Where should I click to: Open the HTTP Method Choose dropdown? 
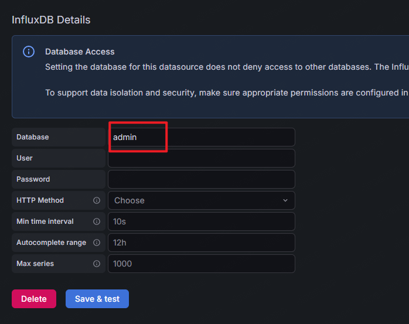coord(196,200)
